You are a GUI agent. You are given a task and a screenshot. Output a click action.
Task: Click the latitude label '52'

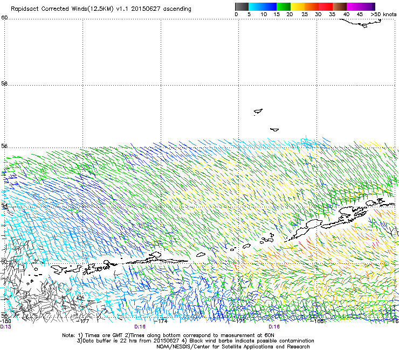(x=4, y=262)
